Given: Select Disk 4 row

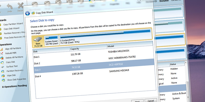Looking at the screenshot, I should point(95,73).
